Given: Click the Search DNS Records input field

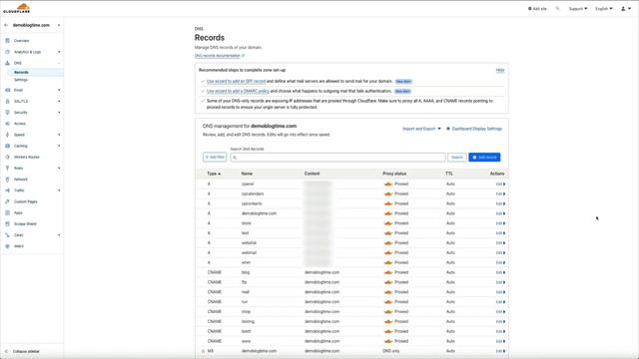Looking at the screenshot, I should coord(337,158).
